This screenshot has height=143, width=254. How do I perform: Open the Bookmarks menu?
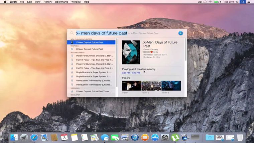(x=61, y=2)
